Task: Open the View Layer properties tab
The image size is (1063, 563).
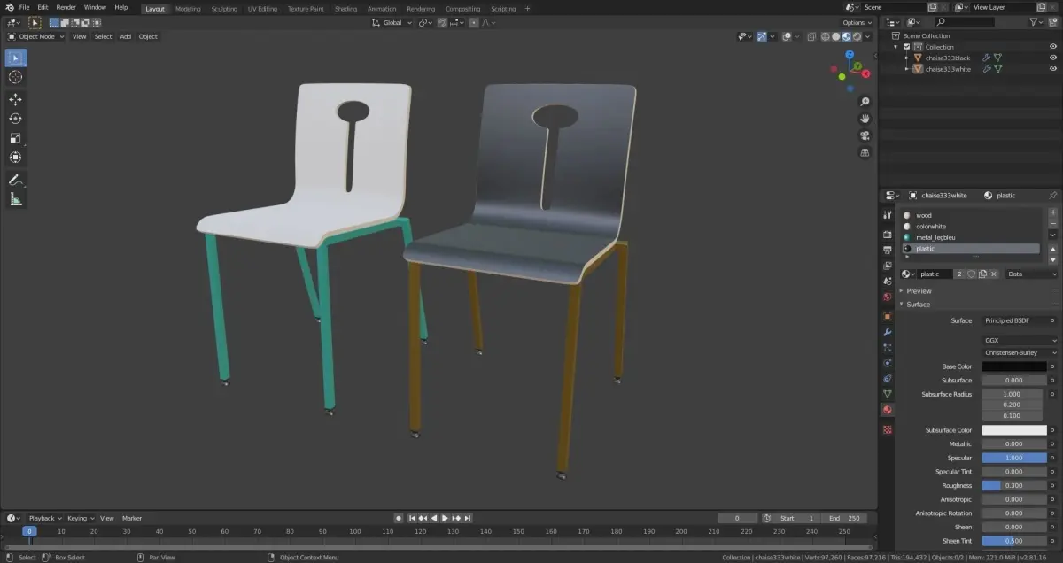Action: pyautogui.click(x=887, y=266)
